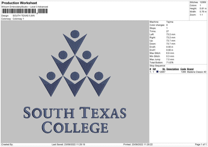Screen dimensions: 208x147
Task: Click the 'Stop Sequence:' label
Action: [158, 66]
